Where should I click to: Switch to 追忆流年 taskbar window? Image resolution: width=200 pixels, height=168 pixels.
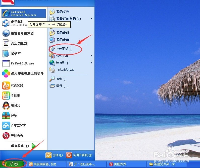click(x=86, y=164)
